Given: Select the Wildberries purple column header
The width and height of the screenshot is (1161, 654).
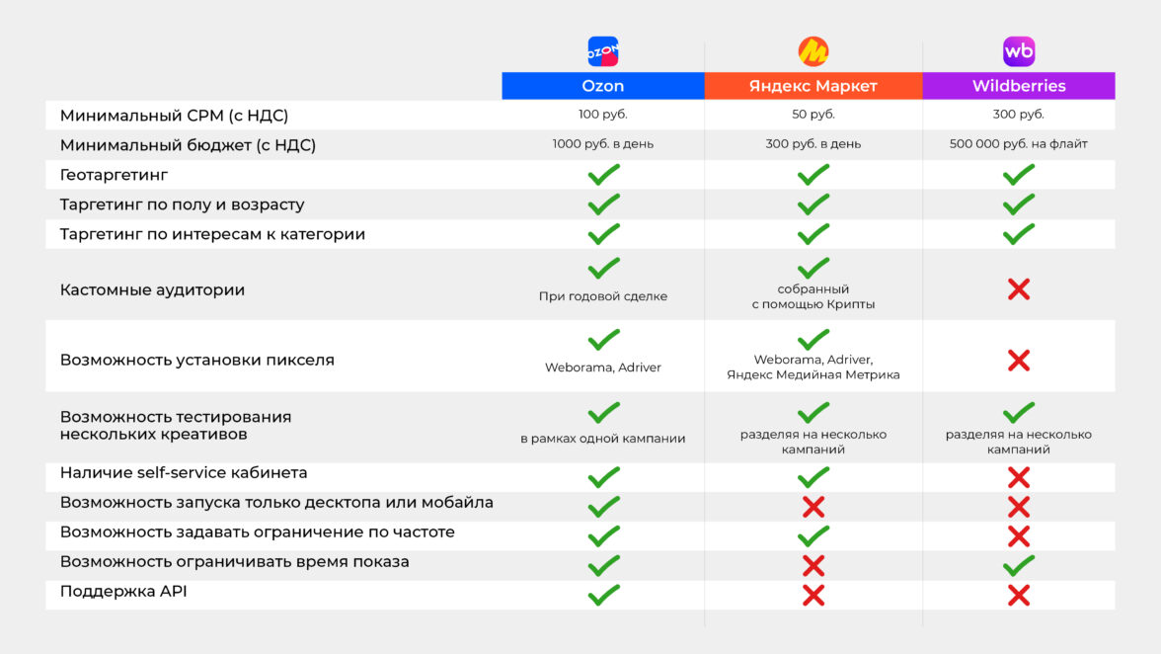Looking at the screenshot, I should click(1019, 86).
